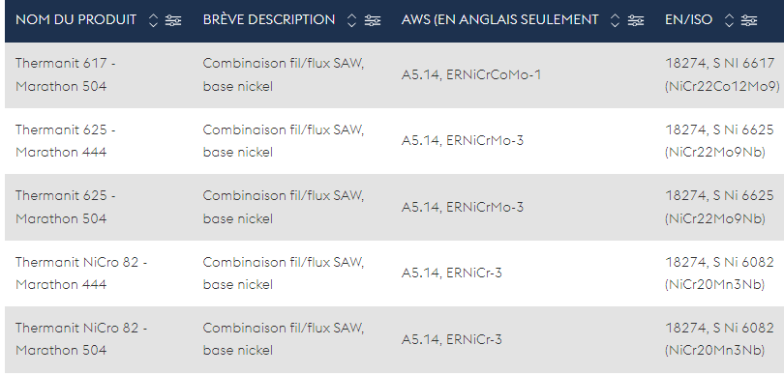Click the Brève description column header
The width and height of the screenshot is (784, 374).
[x=269, y=20]
